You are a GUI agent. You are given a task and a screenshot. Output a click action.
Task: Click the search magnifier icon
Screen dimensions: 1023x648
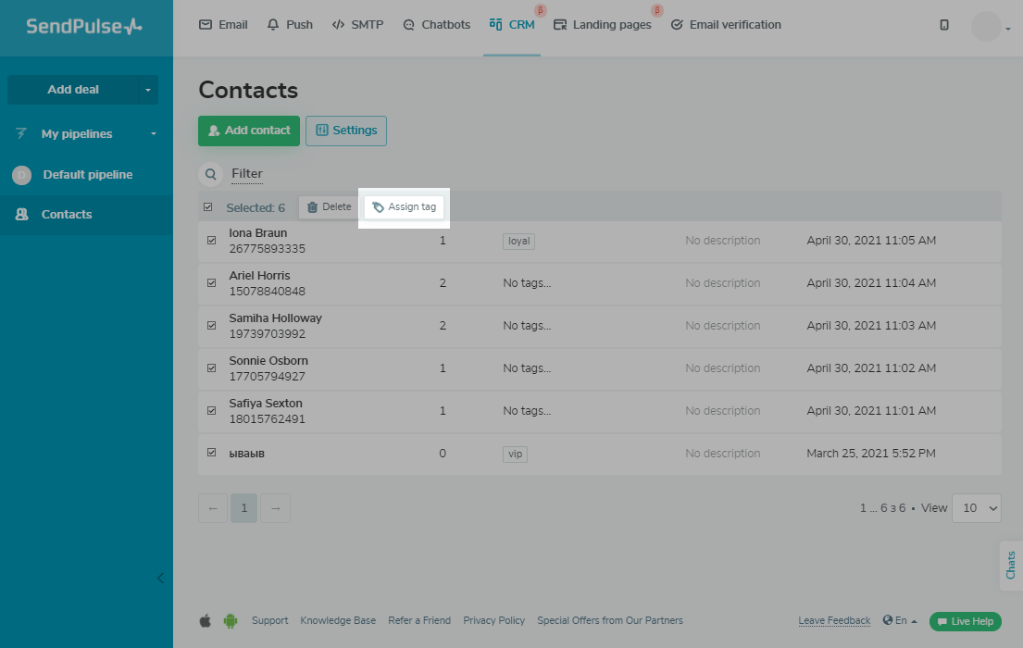pos(211,174)
